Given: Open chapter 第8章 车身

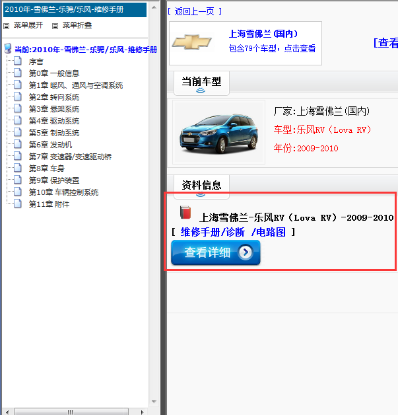Looking at the screenshot, I should pyautogui.click(x=47, y=169).
